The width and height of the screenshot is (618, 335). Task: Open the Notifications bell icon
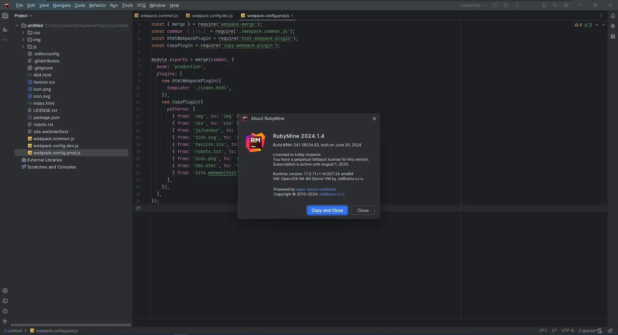click(x=613, y=16)
